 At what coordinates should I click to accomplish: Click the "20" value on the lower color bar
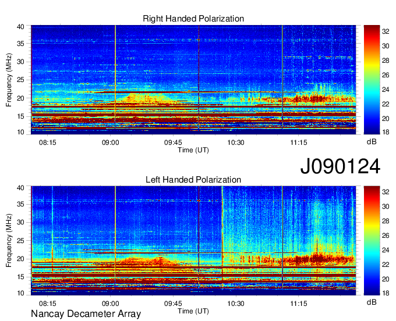pyautogui.click(x=386, y=279)
